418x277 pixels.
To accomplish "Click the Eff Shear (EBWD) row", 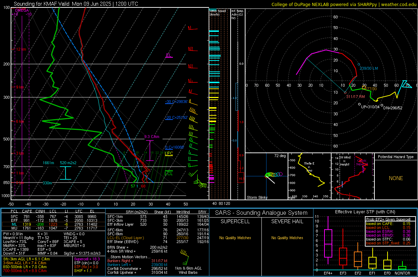I will tap(158, 242).
